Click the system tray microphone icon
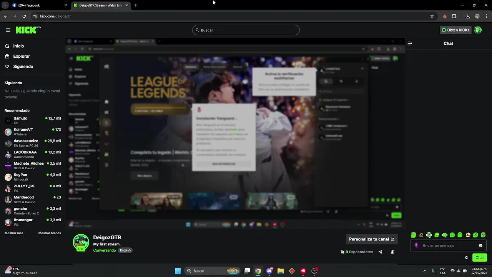 tap(433, 271)
